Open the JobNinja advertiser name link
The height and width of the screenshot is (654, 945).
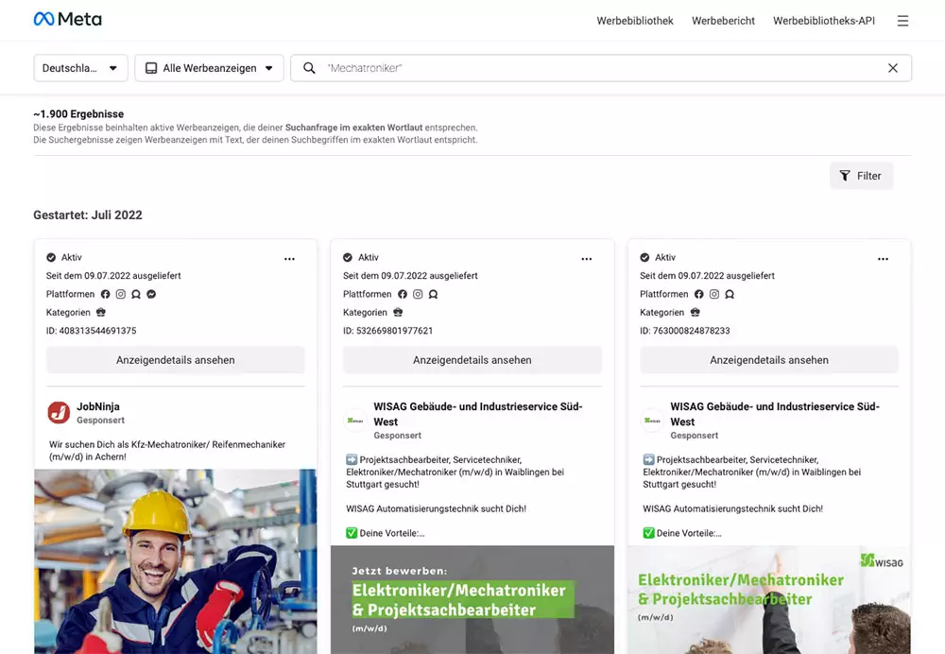click(98, 407)
